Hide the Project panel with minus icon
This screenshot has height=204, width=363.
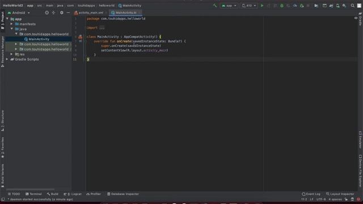tap(68, 12)
